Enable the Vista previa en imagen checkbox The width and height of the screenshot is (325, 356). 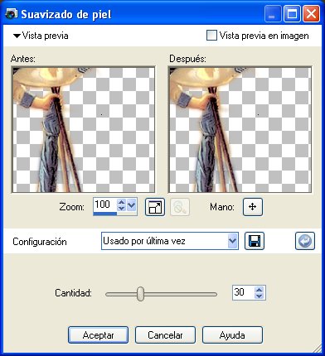pyautogui.click(x=211, y=36)
